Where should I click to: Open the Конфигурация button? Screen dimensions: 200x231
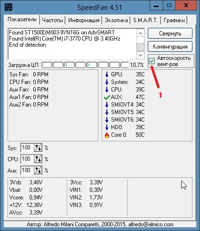click(170, 47)
